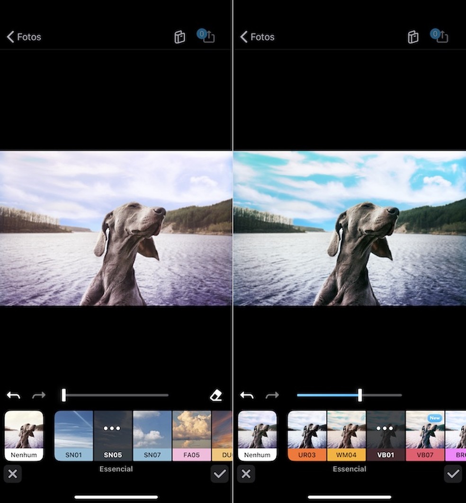Open the copy edits clipboard icon
Screen dimensions: 466x503
point(179,36)
